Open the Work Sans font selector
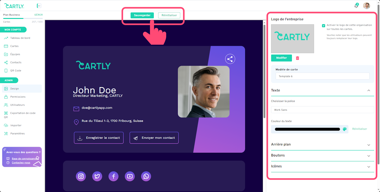Viewport: 380px width, 192px height. [322, 110]
